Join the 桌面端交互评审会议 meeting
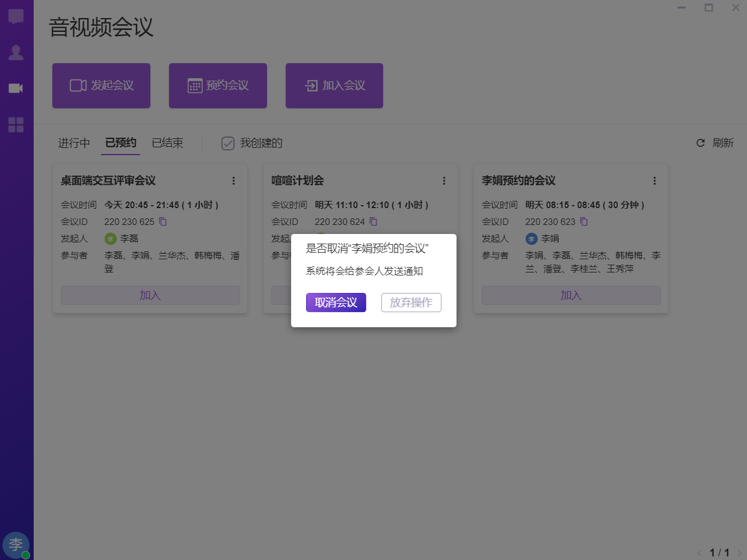 point(150,295)
